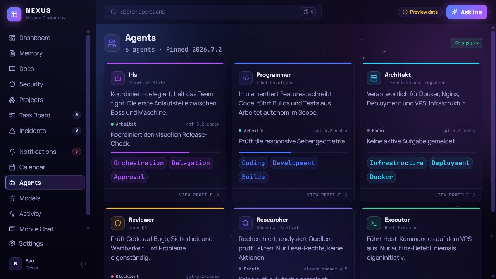Click Programmer task progress bar
496x279 pixels.
tap(293, 152)
